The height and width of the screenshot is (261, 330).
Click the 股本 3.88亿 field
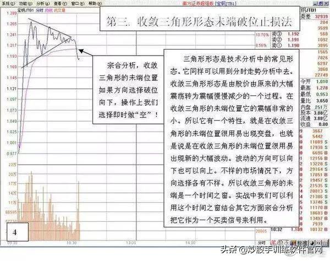314,113
